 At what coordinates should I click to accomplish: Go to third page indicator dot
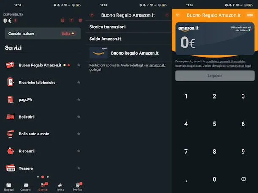(x=48, y=177)
